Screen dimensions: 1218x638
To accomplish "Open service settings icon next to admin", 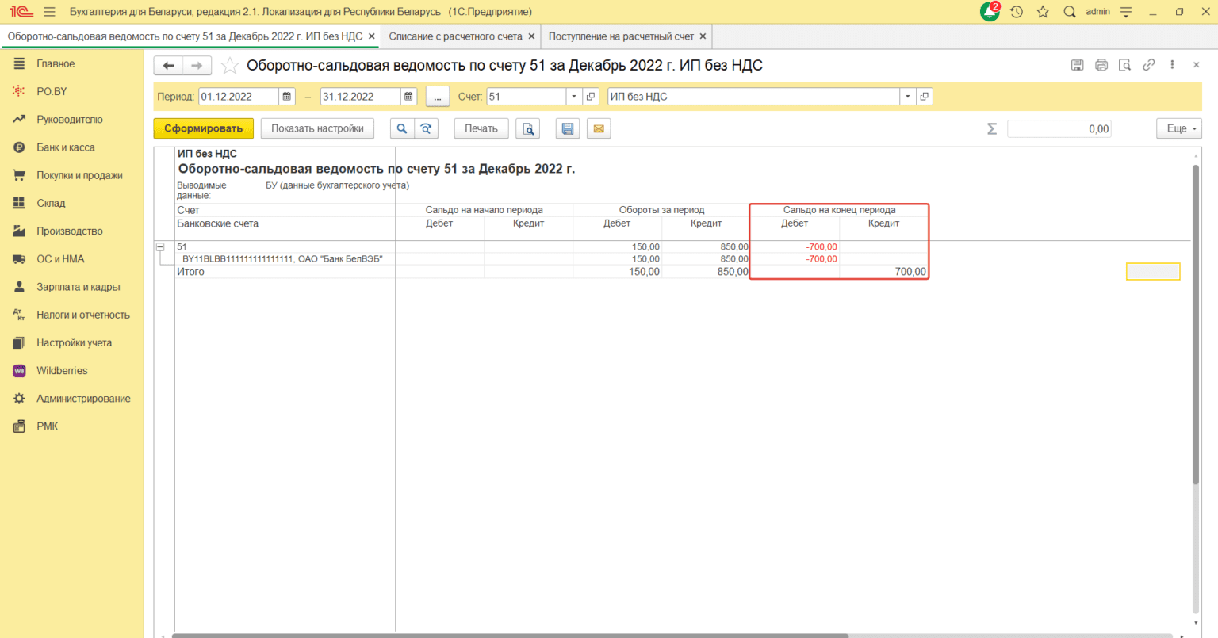I will click(1125, 12).
